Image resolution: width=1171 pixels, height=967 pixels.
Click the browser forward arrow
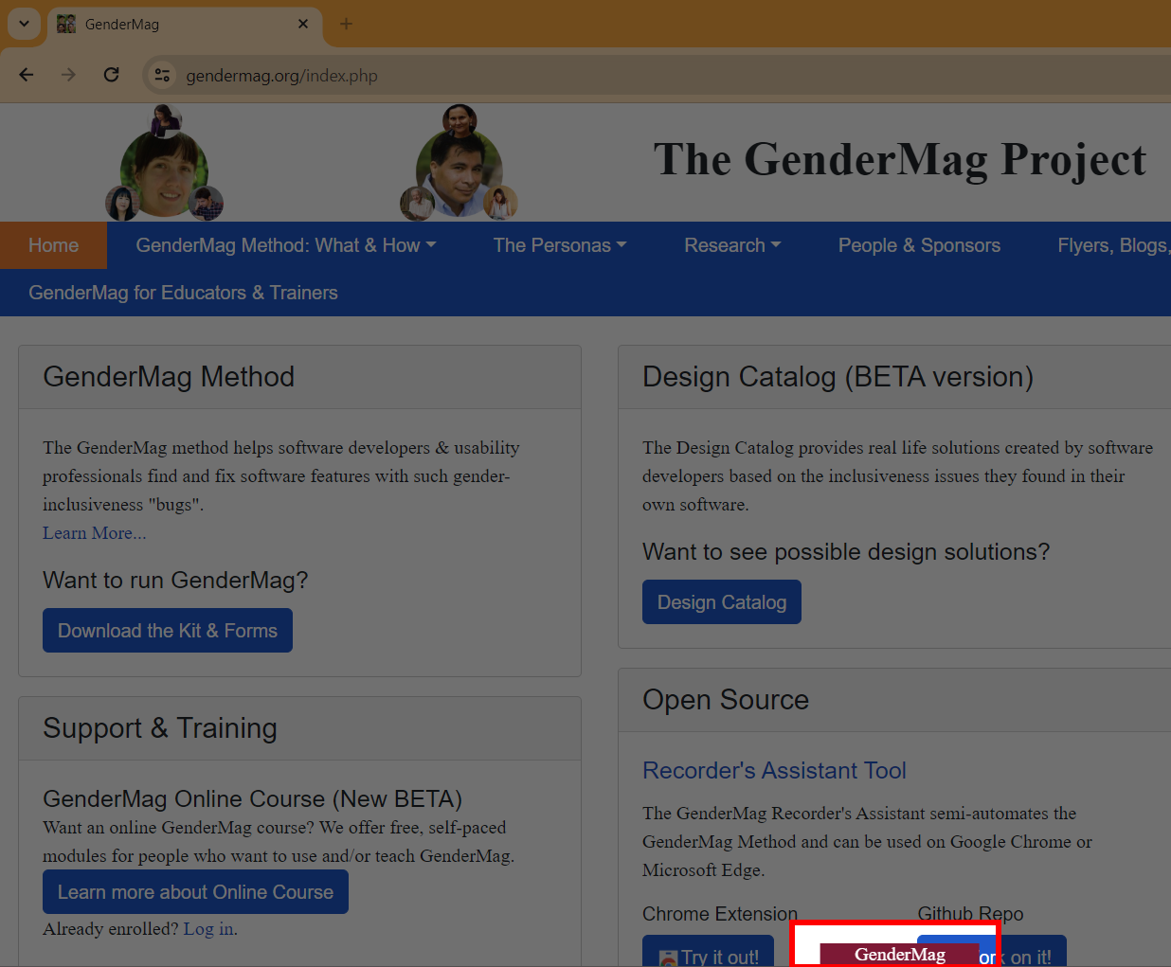(x=68, y=75)
